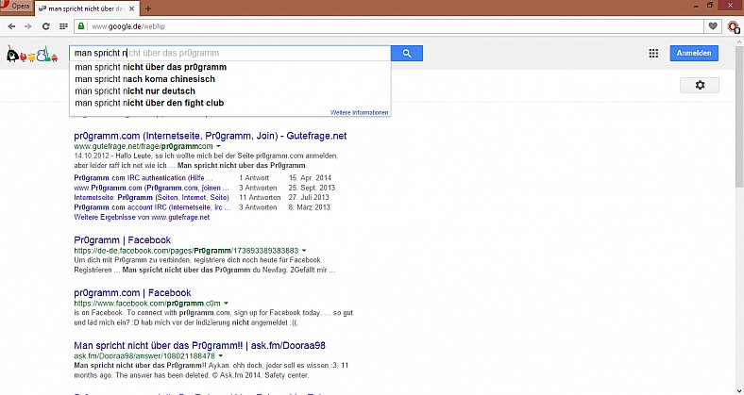
Task: Go forward with the forward arrow
Action: (28, 26)
